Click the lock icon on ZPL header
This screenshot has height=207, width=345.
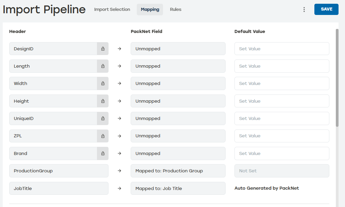[x=103, y=136]
